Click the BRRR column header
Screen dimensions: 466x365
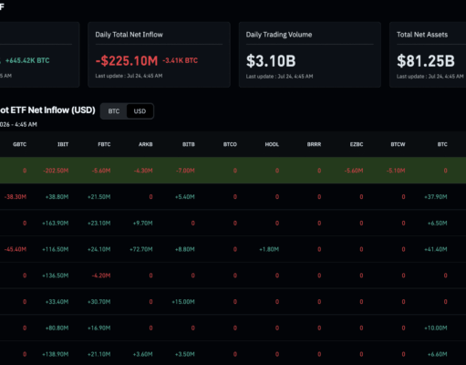[314, 144]
